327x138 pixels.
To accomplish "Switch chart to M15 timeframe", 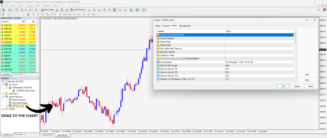I will click(x=65, y=15).
